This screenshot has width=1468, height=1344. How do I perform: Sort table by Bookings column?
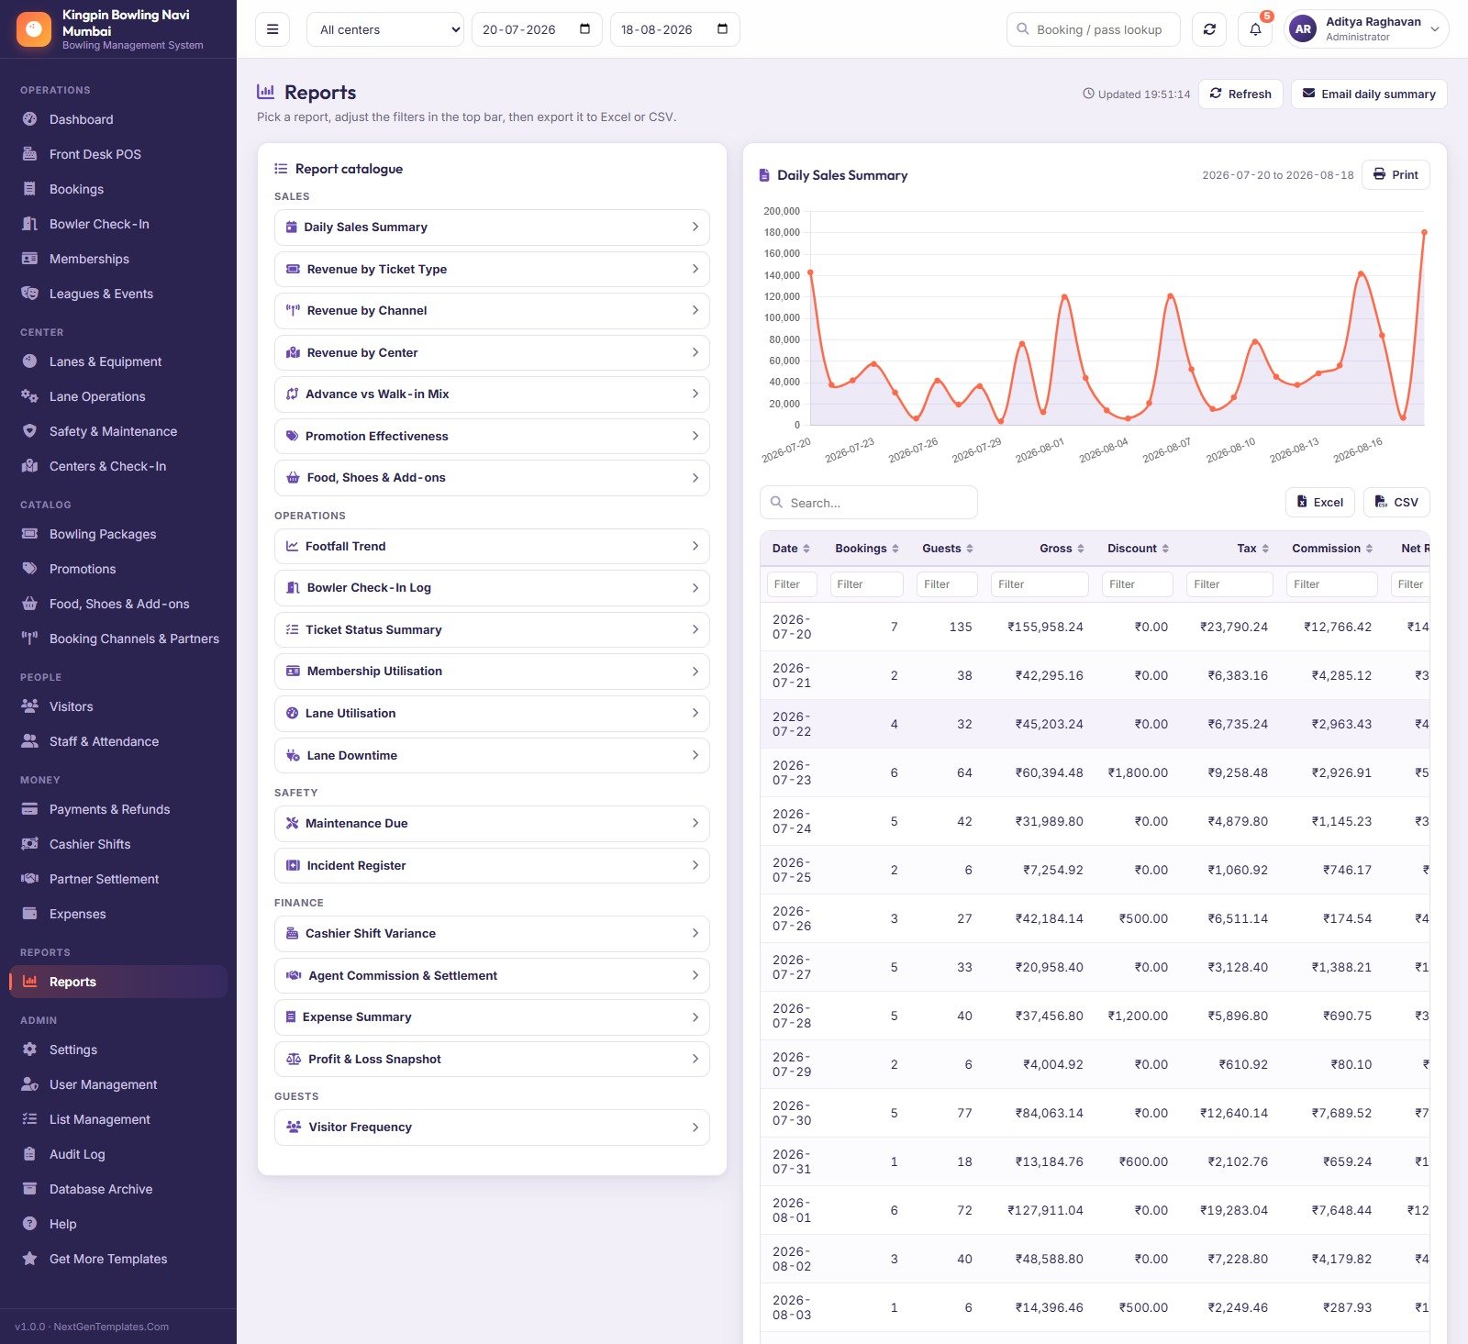tap(866, 549)
